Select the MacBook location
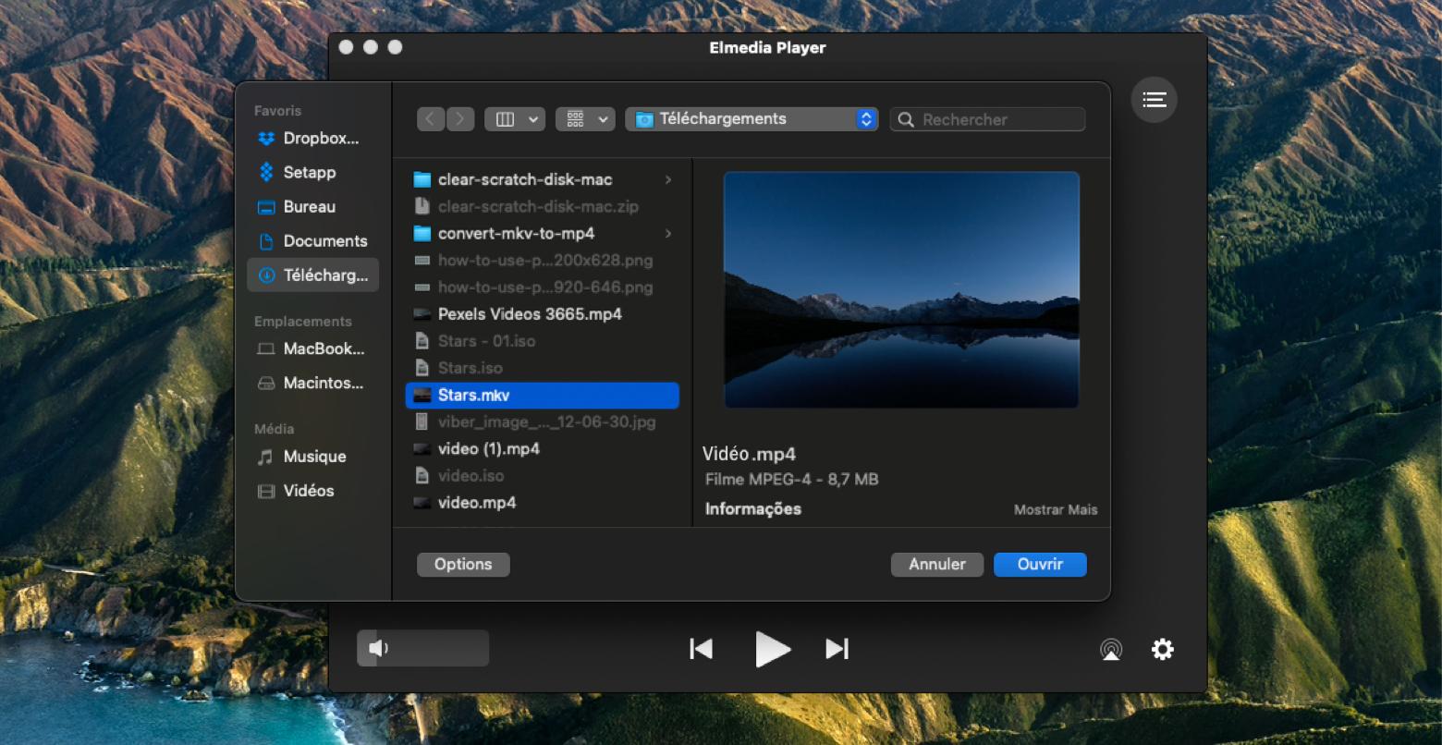 click(x=312, y=349)
